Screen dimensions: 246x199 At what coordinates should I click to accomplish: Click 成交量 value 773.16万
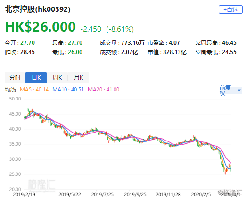click(x=132, y=43)
